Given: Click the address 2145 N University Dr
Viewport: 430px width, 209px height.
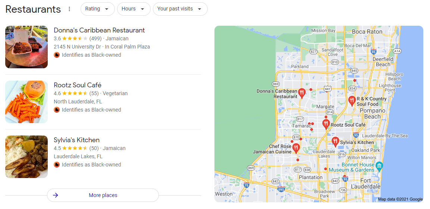Looking at the screenshot, I should [x=77, y=47].
